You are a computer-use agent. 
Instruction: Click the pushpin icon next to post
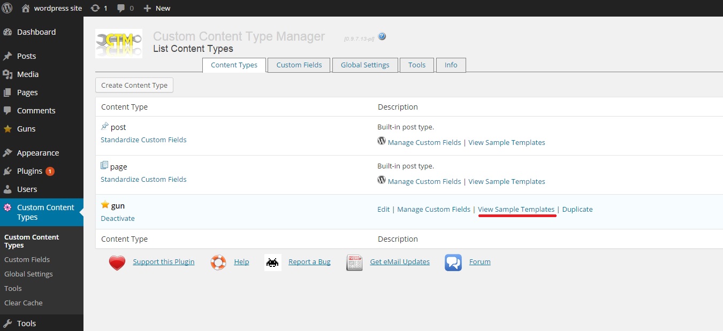pos(104,127)
